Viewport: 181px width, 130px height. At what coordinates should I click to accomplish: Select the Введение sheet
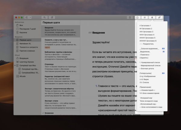point(61,31)
